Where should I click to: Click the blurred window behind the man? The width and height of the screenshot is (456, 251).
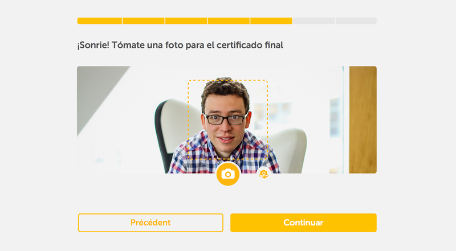(274, 115)
